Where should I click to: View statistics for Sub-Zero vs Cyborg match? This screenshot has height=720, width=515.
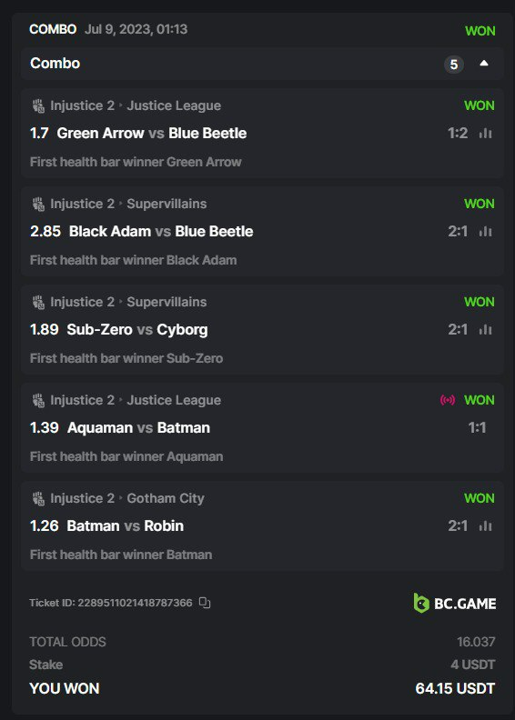(485, 330)
